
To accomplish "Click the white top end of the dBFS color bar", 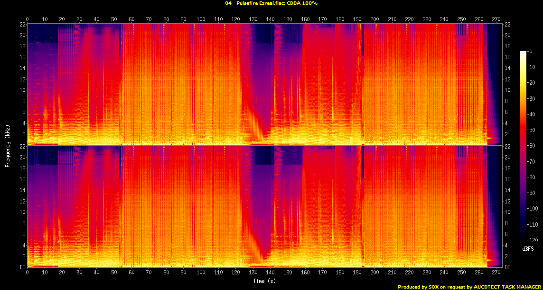I will [x=523, y=52].
